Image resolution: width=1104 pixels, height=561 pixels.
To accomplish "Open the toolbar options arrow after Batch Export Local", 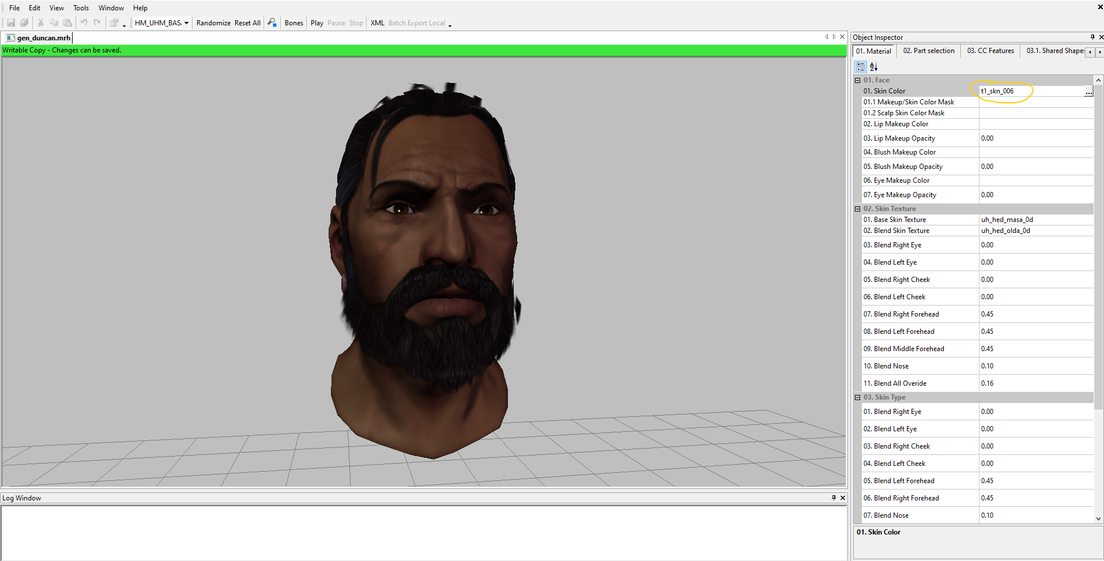I will (x=450, y=25).
